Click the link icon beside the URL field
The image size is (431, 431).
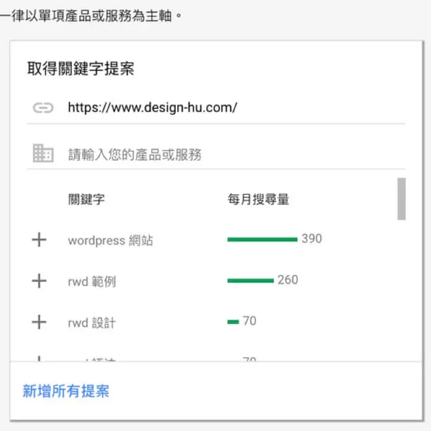tap(43, 108)
